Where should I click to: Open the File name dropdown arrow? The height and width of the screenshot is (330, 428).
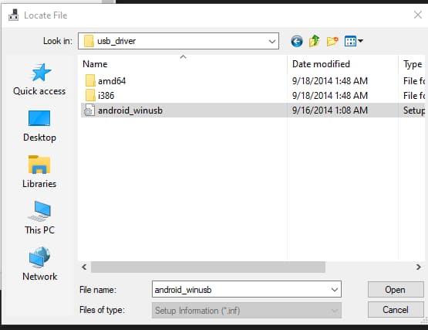335,289
